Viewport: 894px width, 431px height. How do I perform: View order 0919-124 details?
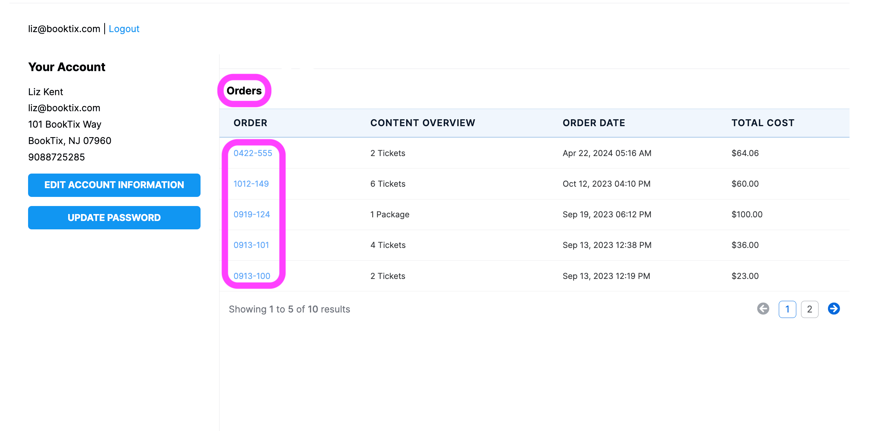click(252, 214)
